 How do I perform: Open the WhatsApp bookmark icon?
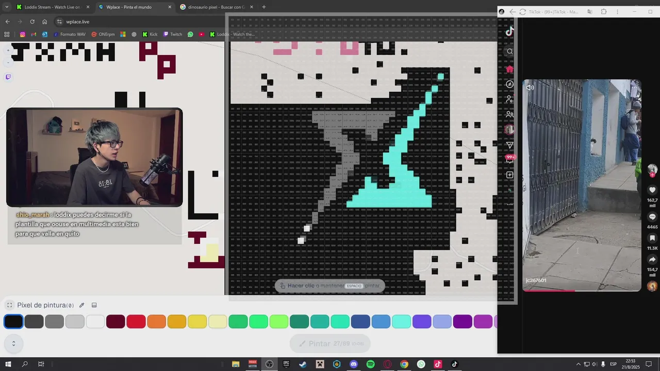pyautogui.click(x=190, y=35)
